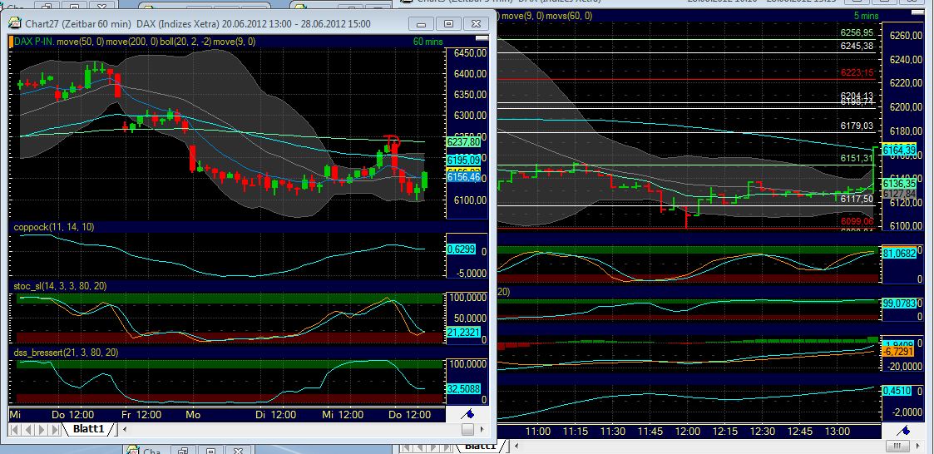Click the last price label 6164,39

coord(899,151)
